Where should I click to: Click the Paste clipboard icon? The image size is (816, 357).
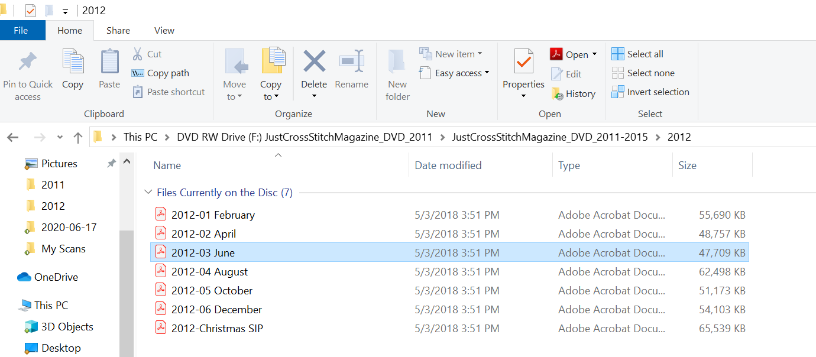click(109, 62)
